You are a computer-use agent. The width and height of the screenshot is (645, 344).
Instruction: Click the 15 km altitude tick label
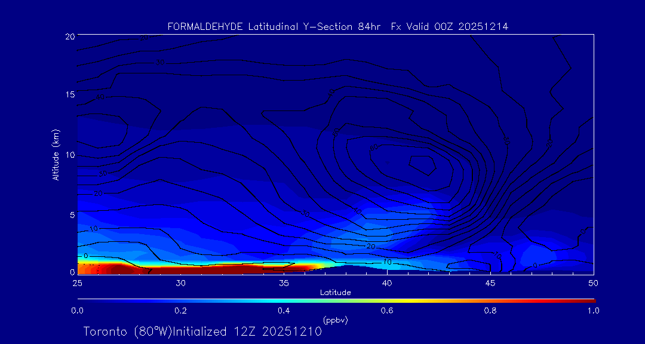tap(69, 95)
